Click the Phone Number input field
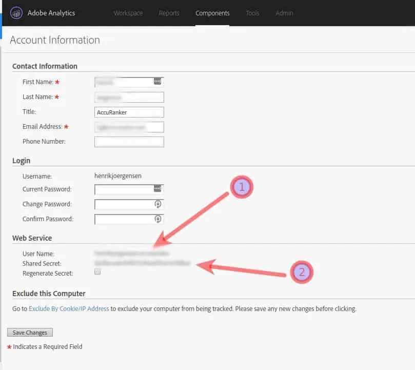The image size is (415, 370). tap(128, 141)
